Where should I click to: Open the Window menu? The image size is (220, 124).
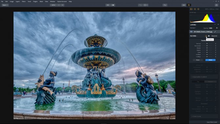click(53, 1)
